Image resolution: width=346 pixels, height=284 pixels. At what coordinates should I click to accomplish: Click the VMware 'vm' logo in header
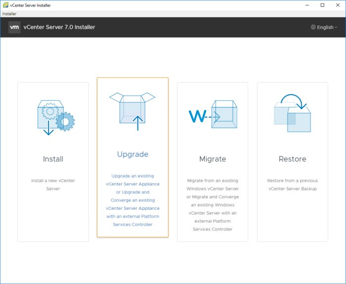pos(14,27)
